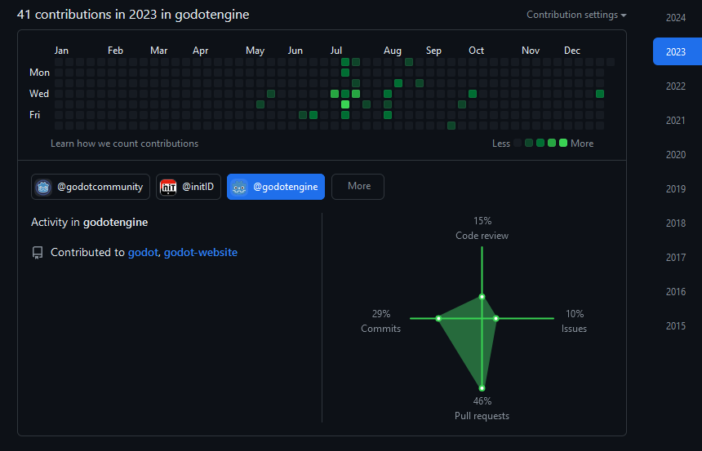Click the Pull requests point on radar chart
Image resolution: width=702 pixels, height=451 pixels.
click(482, 388)
